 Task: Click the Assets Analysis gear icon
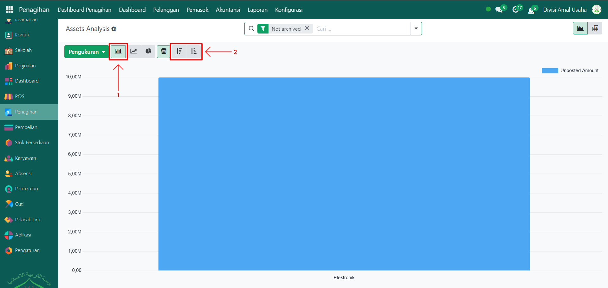[x=114, y=29]
